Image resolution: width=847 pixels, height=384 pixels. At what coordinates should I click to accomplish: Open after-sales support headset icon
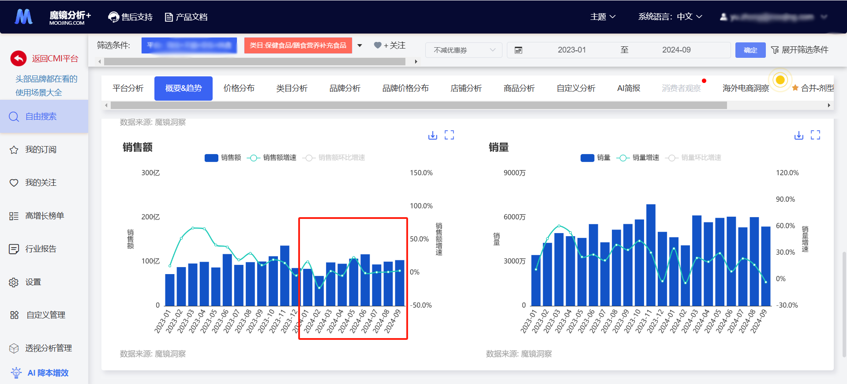114,17
